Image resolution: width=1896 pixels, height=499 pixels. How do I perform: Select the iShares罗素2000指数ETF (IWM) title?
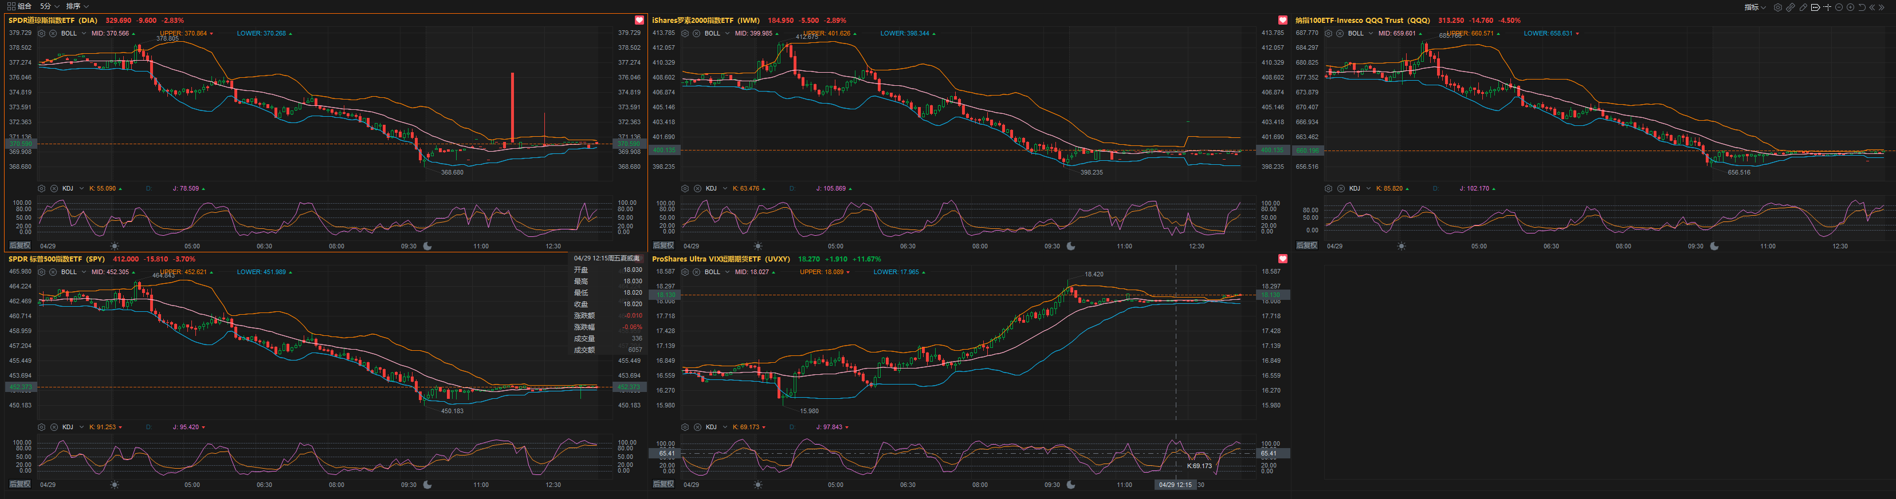point(706,21)
